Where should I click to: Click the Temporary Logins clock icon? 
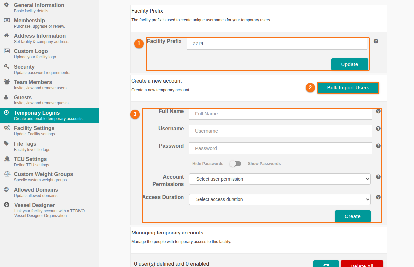(6, 112)
